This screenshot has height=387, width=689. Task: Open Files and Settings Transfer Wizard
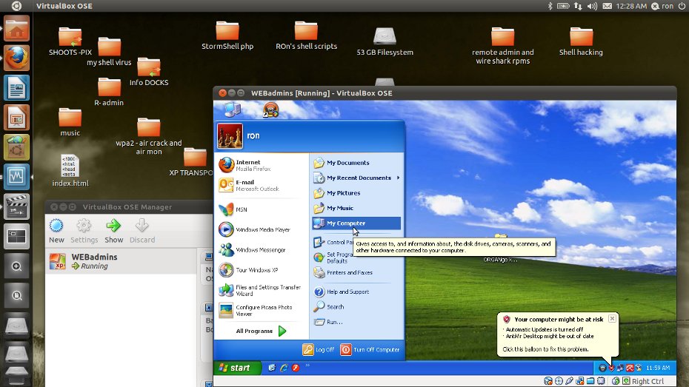click(x=262, y=290)
